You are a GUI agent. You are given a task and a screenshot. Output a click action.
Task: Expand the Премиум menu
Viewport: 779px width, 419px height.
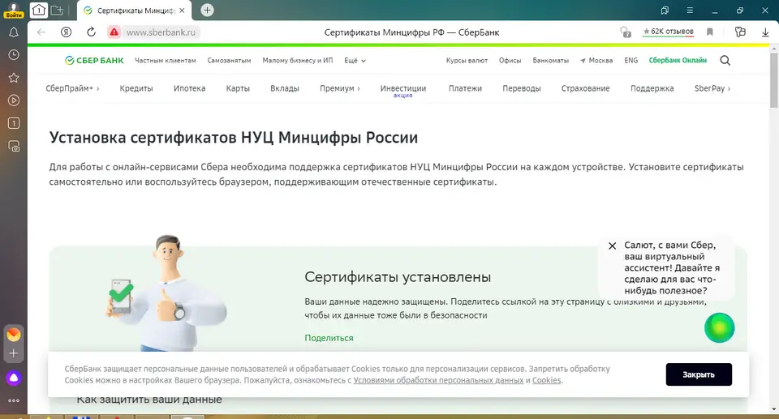pyautogui.click(x=340, y=88)
